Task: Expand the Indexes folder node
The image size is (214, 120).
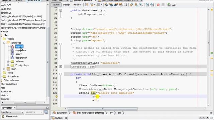Action: 8,61
